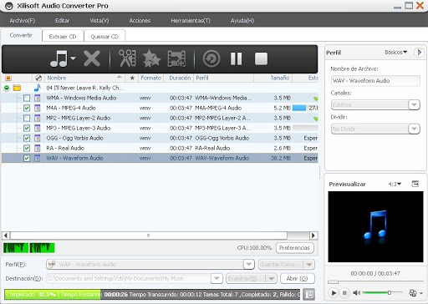Sort by the Nombre column header
This screenshot has width=428, height=304.
[x=84, y=78]
